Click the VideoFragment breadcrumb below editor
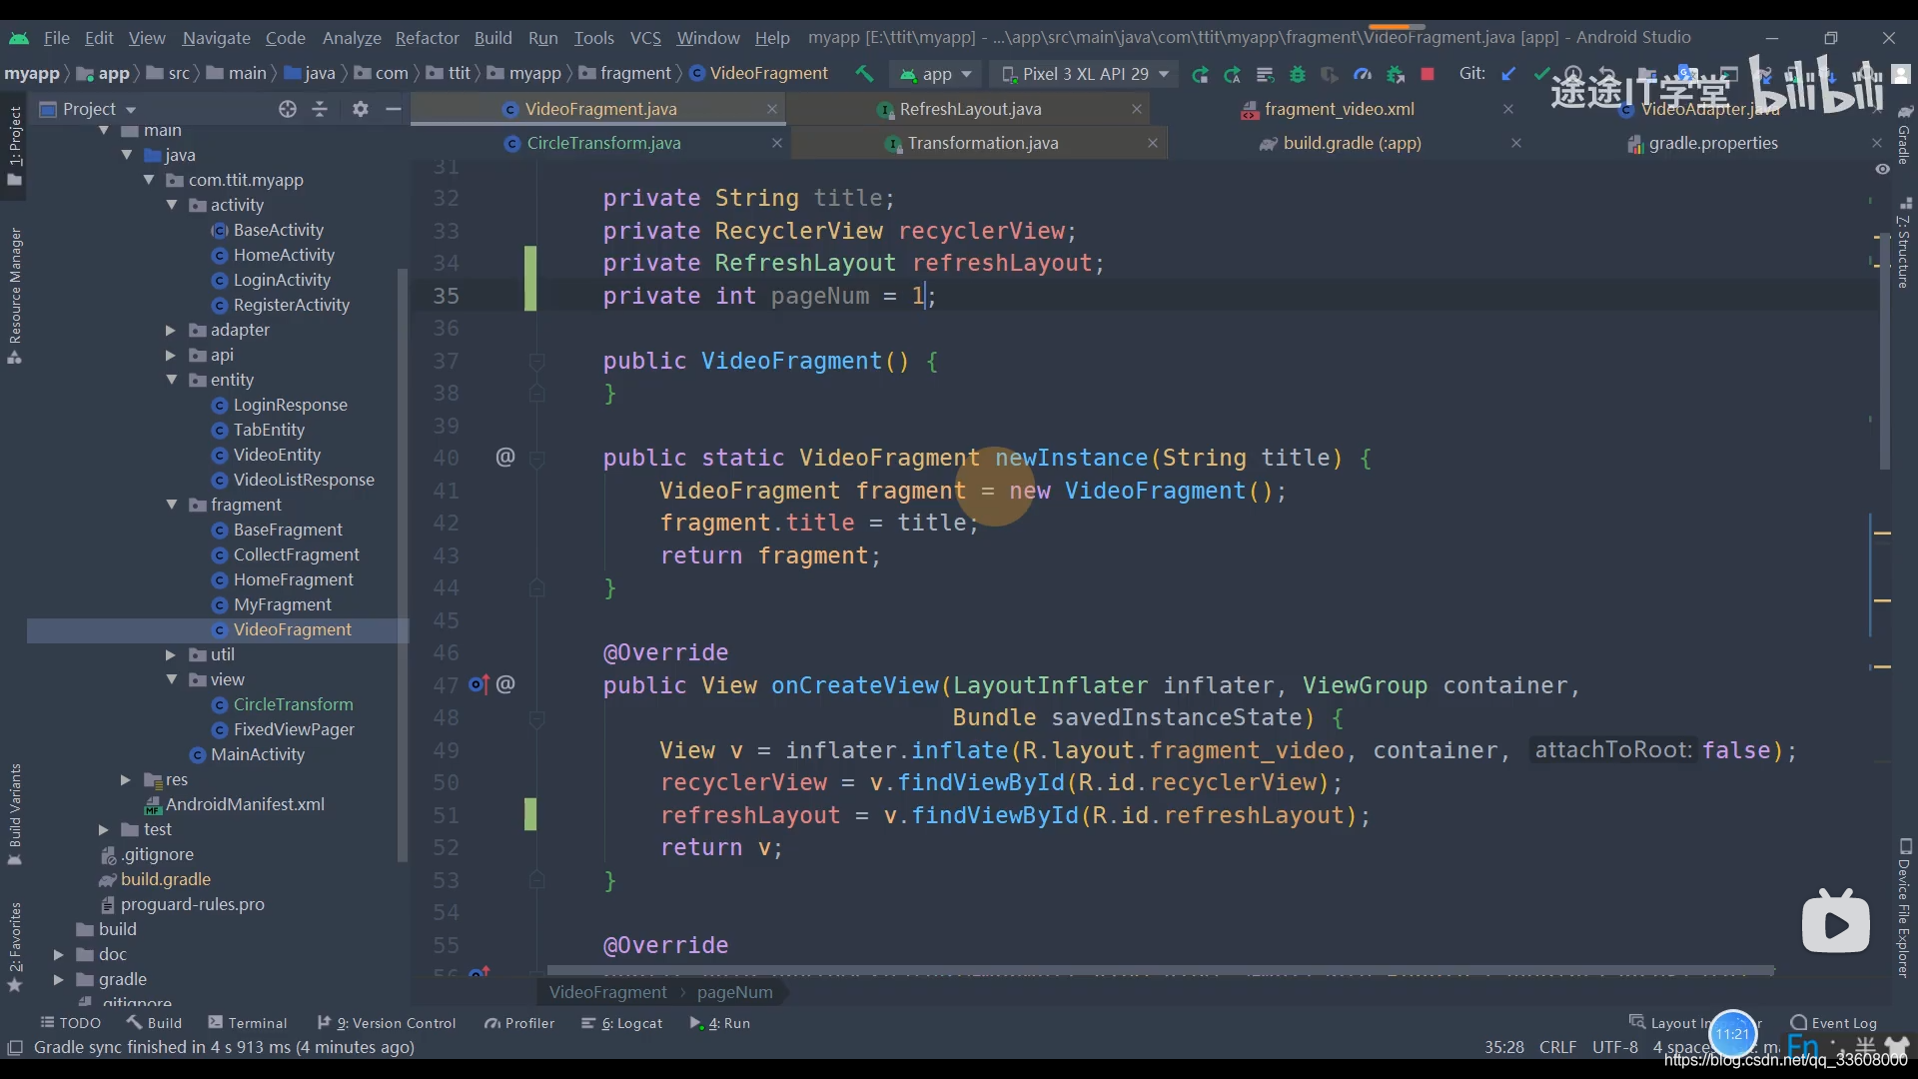Viewport: 1918px width, 1079px height. pyautogui.click(x=607, y=992)
